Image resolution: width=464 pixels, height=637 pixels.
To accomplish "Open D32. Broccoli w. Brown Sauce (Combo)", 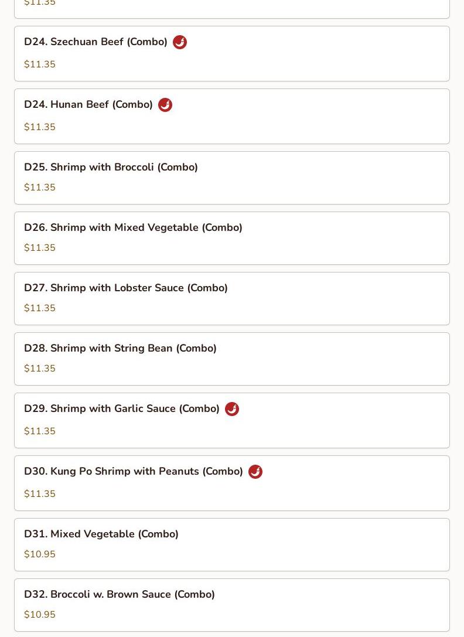I will click(119, 595).
